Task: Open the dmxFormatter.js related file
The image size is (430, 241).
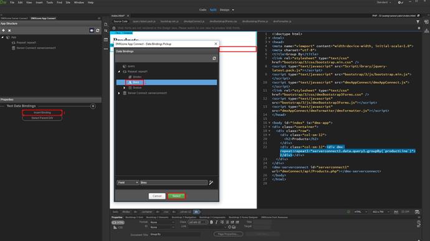Action: coord(282,21)
